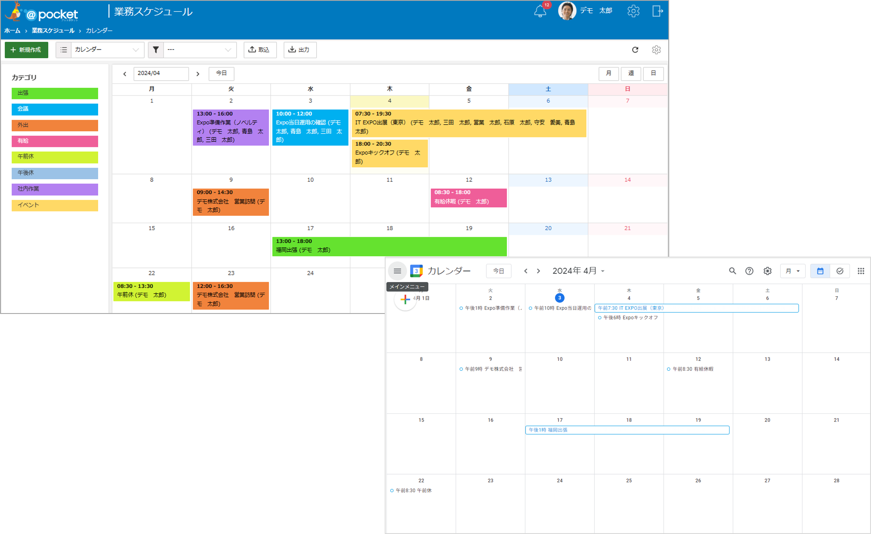Screen dimensions: 871x534
Task: Open Google Calendar settings gear
Action: (767, 271)
